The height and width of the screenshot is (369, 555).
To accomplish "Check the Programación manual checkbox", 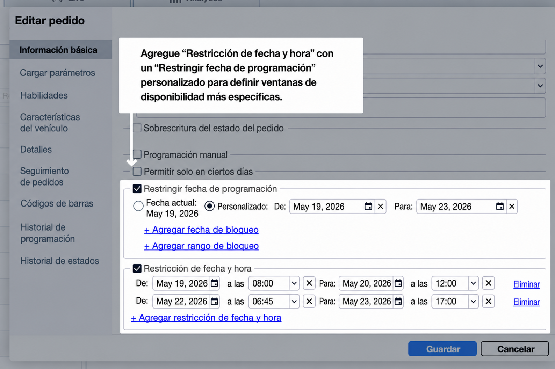I will click(137, 154).
